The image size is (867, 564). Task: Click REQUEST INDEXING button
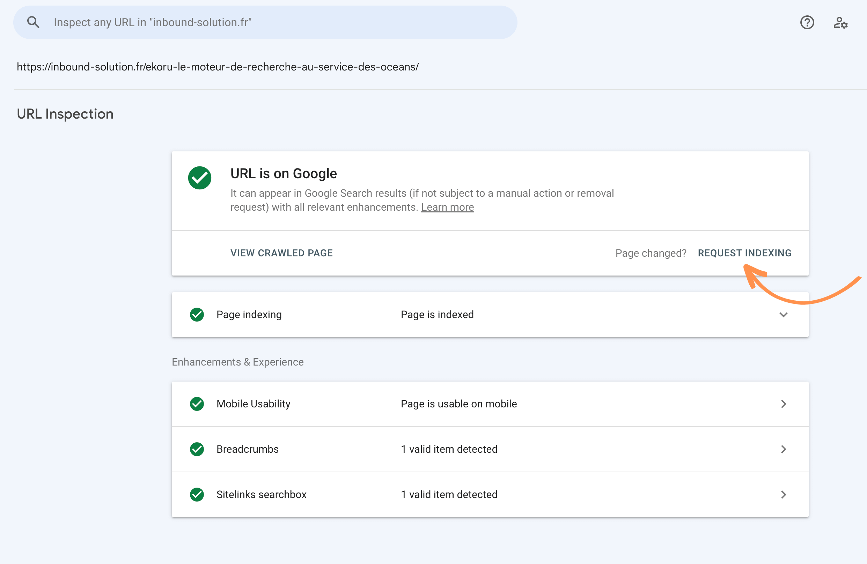(x=744, y=253)
